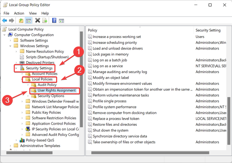Collapse the Windows Settings node
The image size is (232, 163).
point(10,46)
